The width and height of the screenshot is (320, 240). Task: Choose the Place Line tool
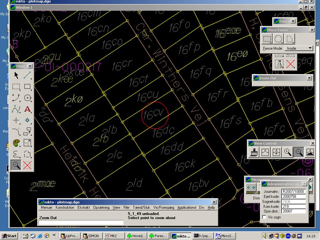pos(27,75)
